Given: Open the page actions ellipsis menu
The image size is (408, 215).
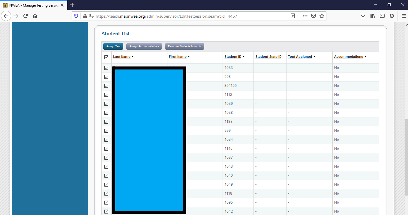Looking at the screenshot, I should point(305,16).
